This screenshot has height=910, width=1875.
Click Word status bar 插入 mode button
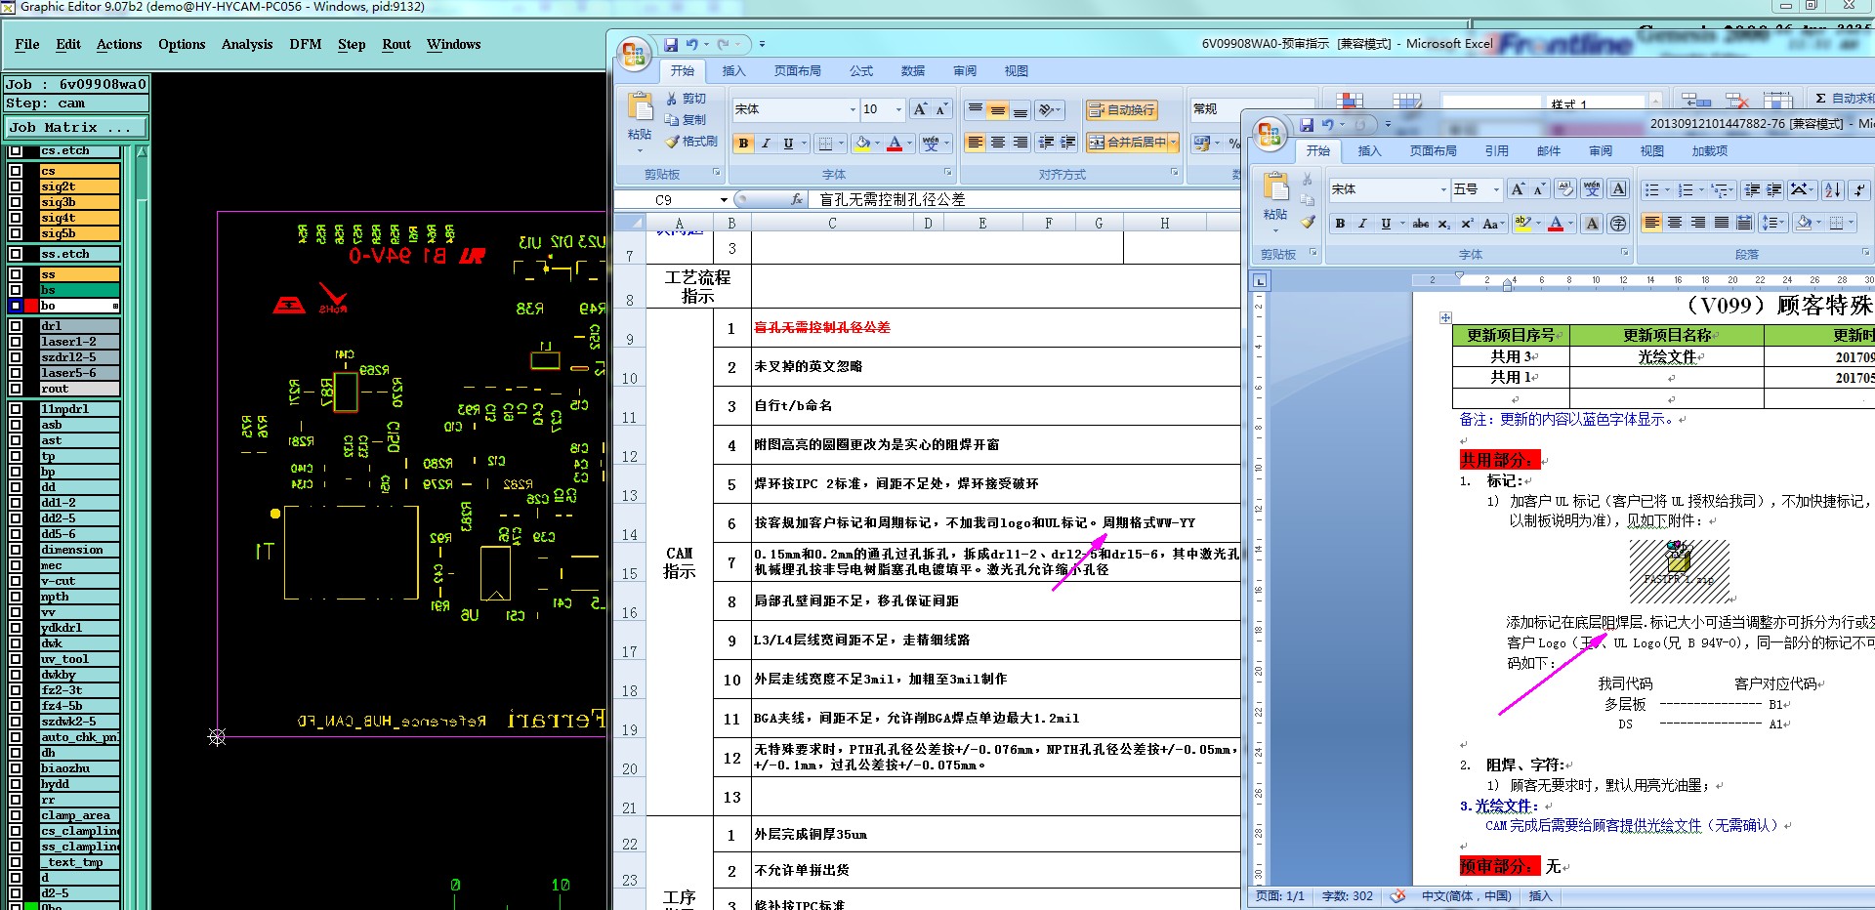[x=1540, y=895]
